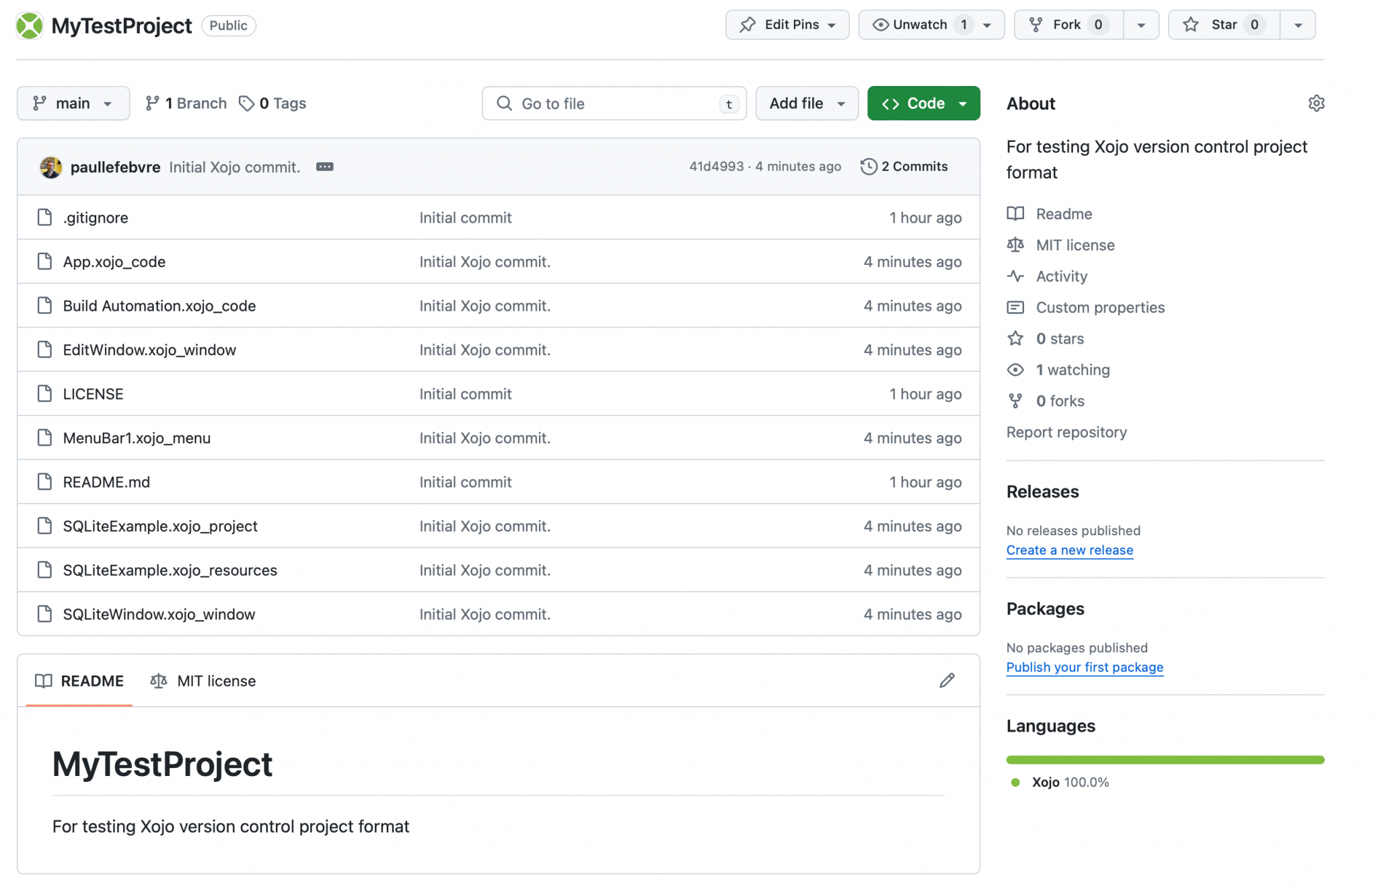Screen dimensions: 1378x891
Task: Click the Activity pulse icon
Action: pos(1015,276)
